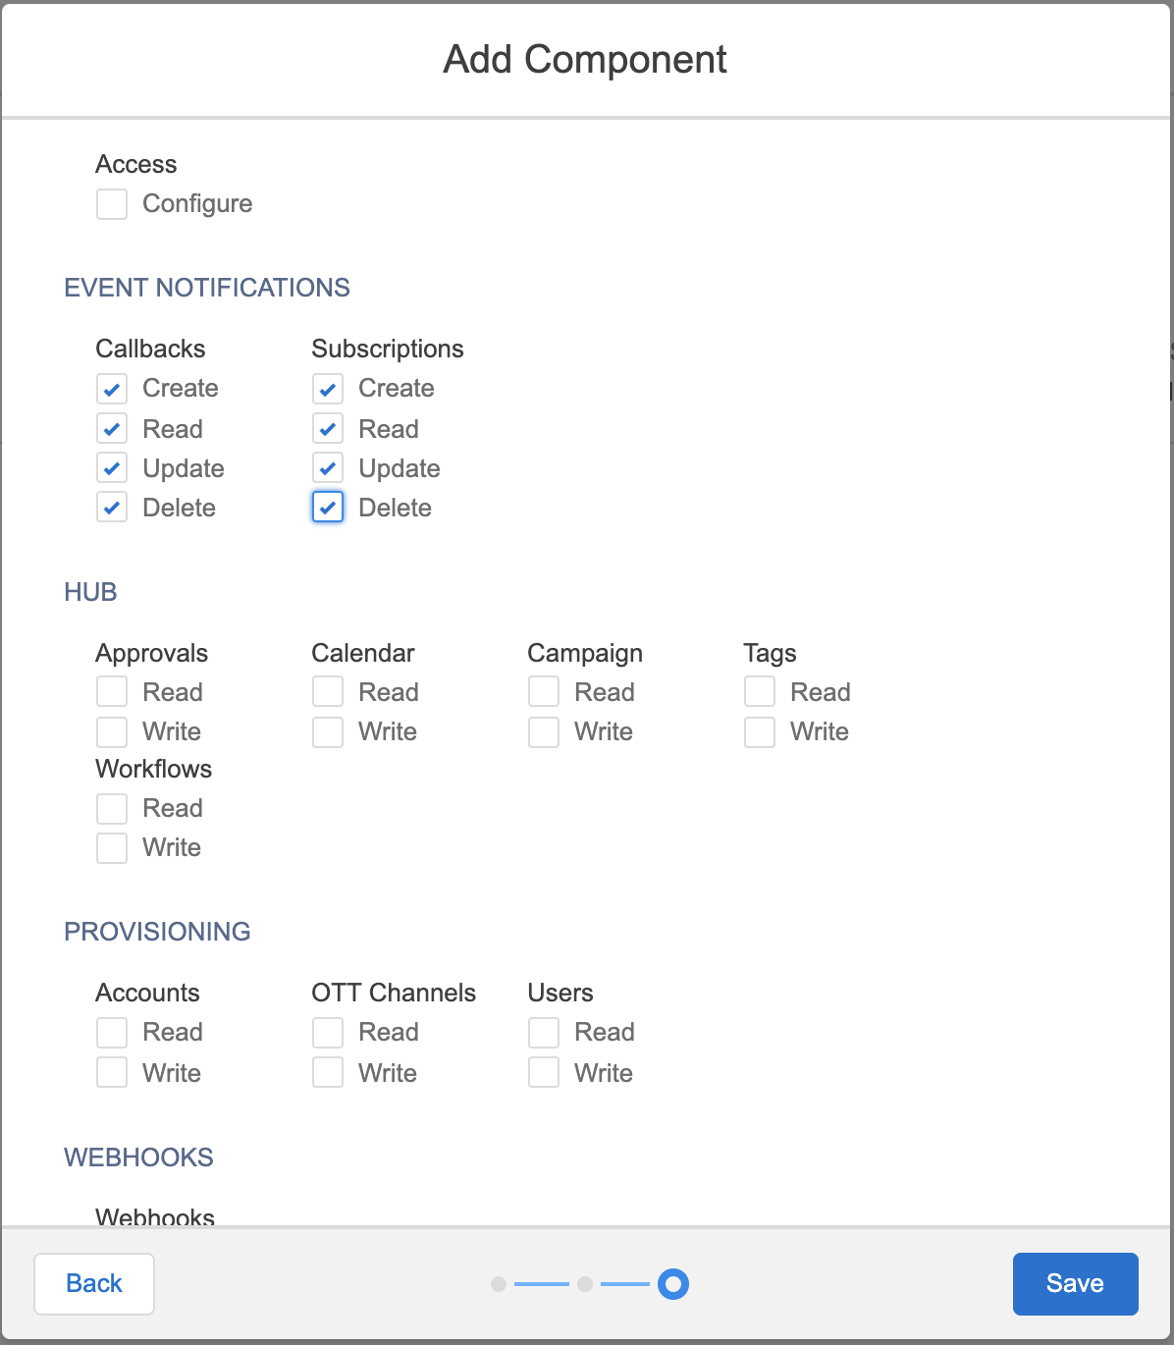Jump to first wizard step dot

click(x=499, y=1284)
